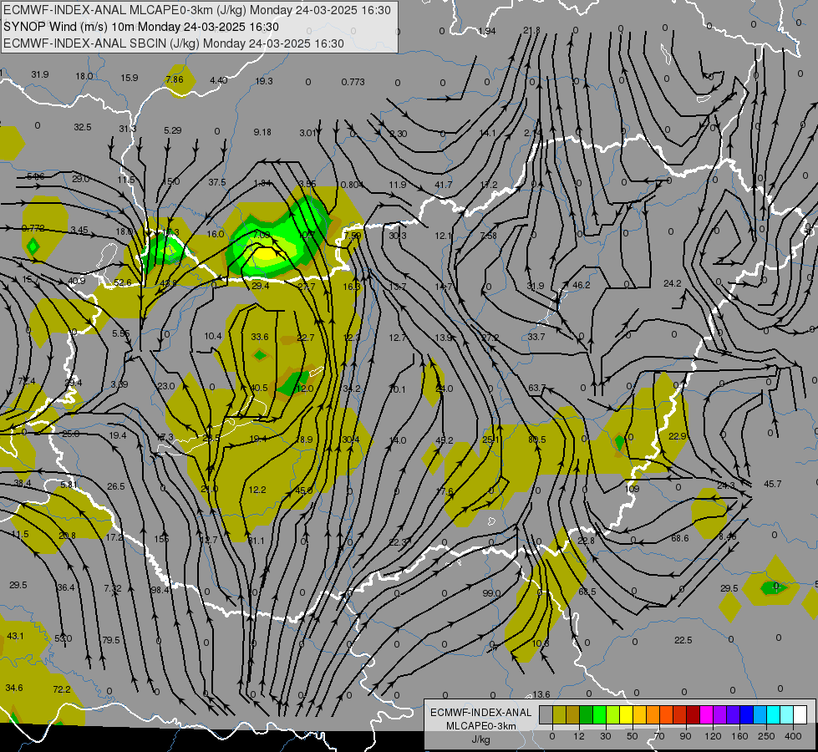Click the 21.8 value on the map

click(x=531, y=30)
